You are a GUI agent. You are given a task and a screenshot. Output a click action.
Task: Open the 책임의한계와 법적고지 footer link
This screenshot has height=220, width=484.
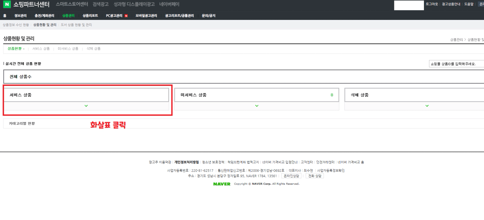[243, 162]
